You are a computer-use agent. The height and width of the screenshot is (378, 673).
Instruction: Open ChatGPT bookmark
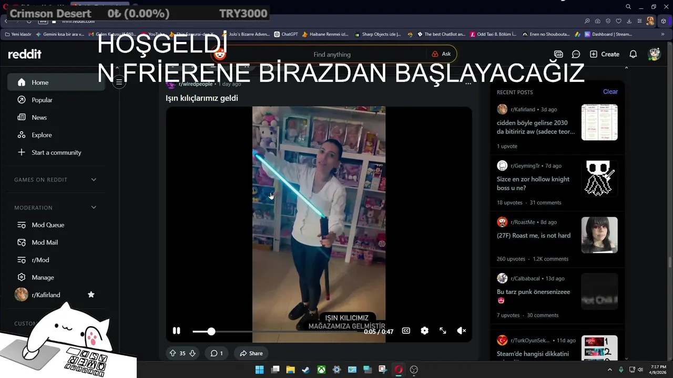(x=286, y=34)
